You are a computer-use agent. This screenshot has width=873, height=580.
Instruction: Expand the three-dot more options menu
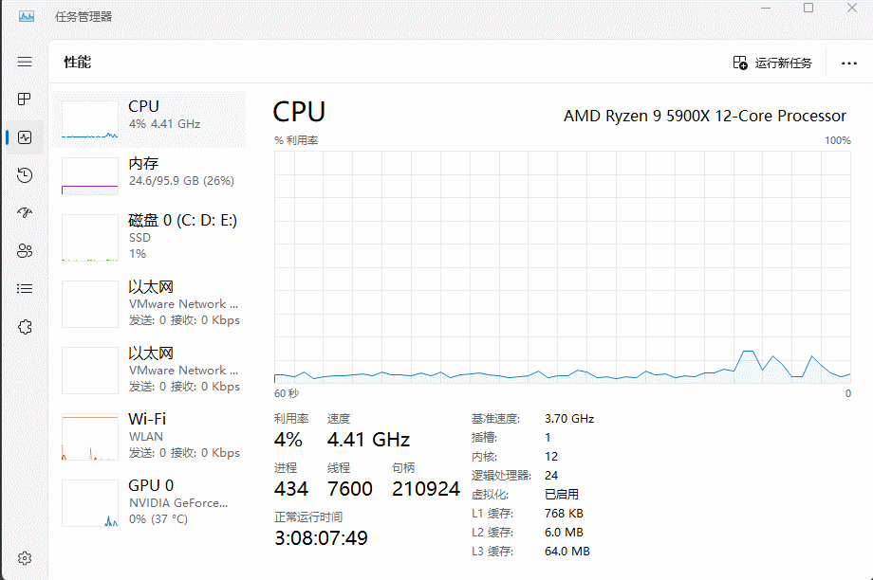[x=849, y=63]
